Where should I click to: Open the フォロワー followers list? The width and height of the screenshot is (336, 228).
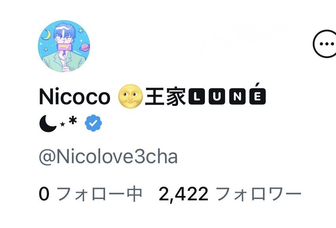tap(259, 194)
